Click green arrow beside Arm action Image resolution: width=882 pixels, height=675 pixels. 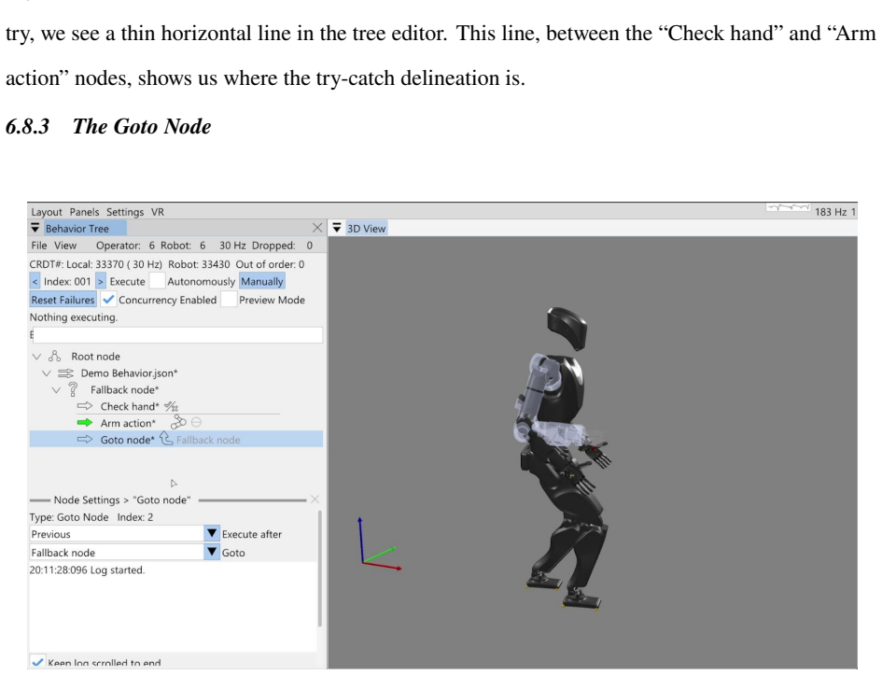pos(84,422)
